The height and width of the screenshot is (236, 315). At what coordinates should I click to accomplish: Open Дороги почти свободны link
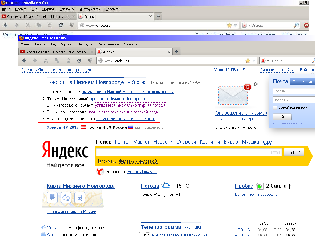[256, 194]
